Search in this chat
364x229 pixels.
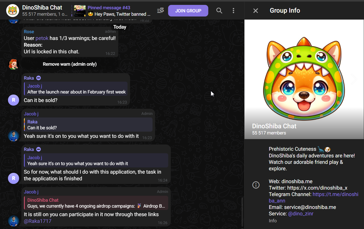[x=219, y=11]
